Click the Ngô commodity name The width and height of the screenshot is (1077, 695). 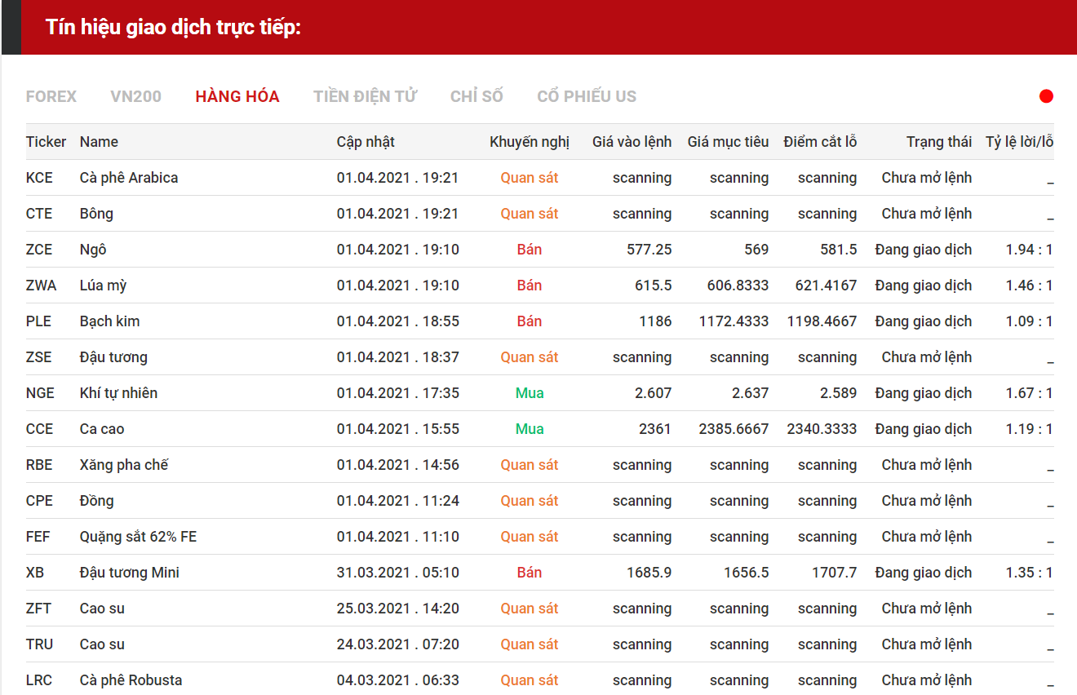[x=93, y=250]
